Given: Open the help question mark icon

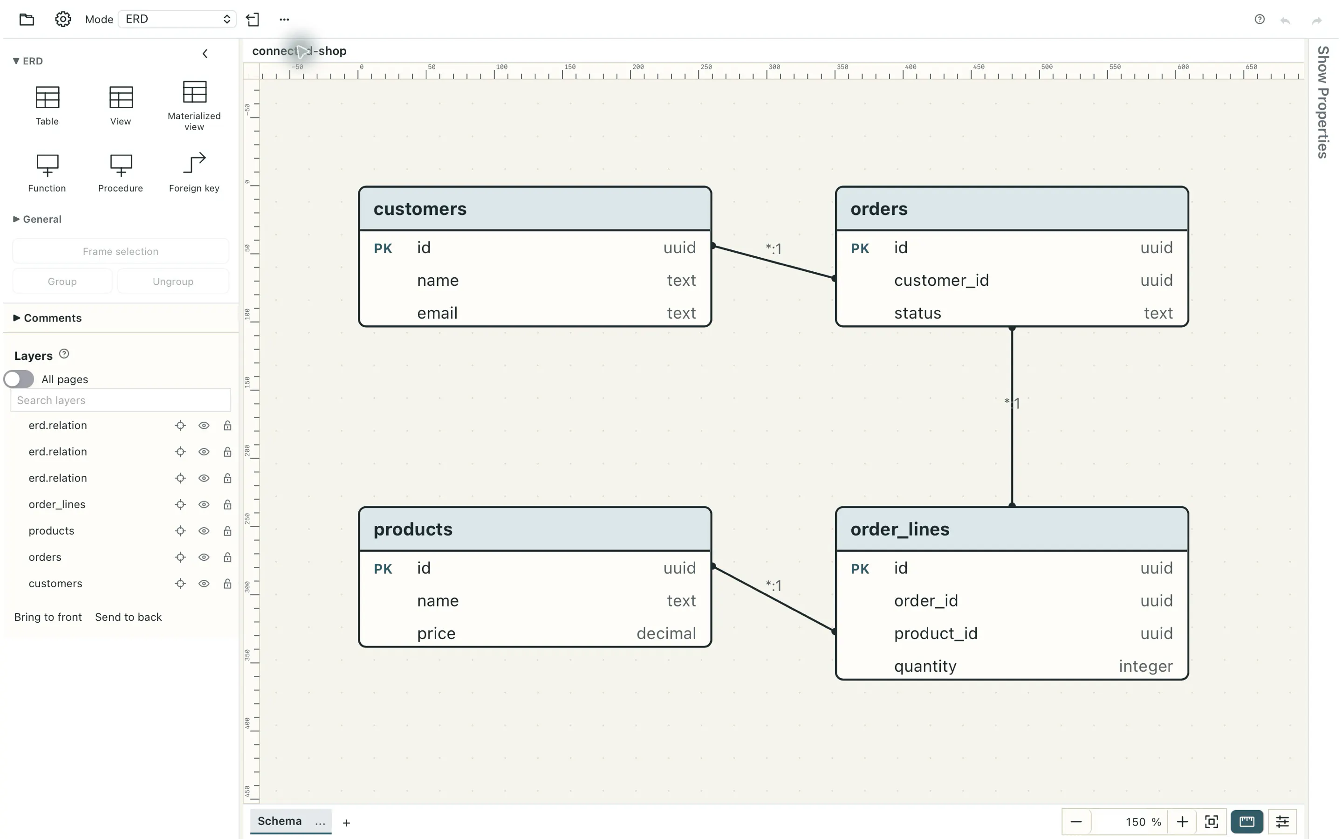Looking at the screenshot, I should click(1260, 20).
